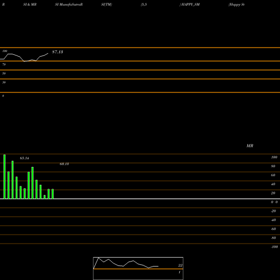Click the '(5,5' parameter text

point(144,4)
